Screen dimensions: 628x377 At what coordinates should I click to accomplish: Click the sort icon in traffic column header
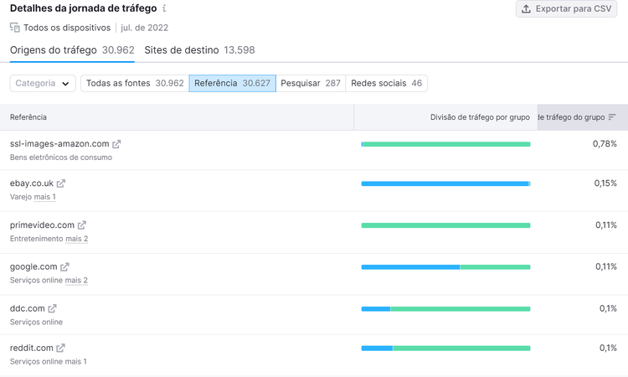pos(611,117)
